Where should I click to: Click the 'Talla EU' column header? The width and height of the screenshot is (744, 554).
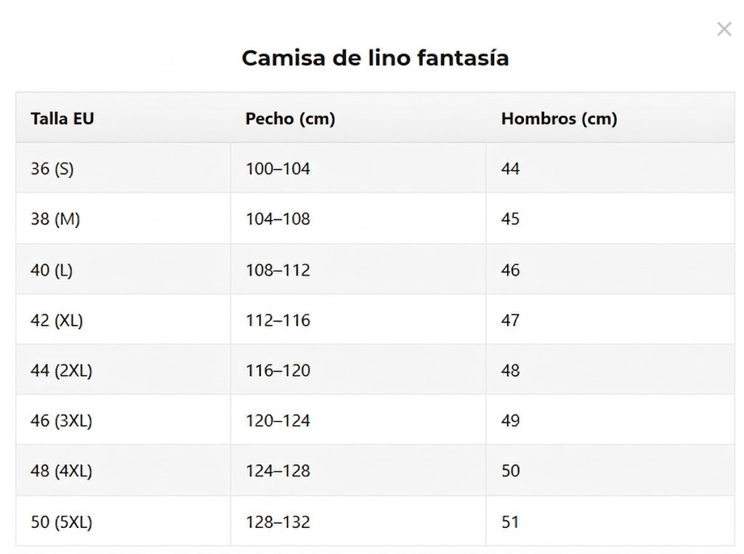(62, 118)
